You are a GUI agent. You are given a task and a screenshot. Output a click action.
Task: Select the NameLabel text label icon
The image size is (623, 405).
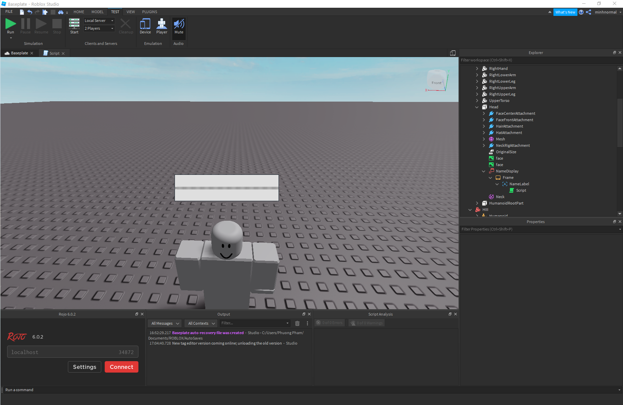click(x=505, y=184)
